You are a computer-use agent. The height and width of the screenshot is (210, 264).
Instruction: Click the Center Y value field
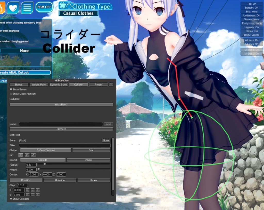point(47,174)
